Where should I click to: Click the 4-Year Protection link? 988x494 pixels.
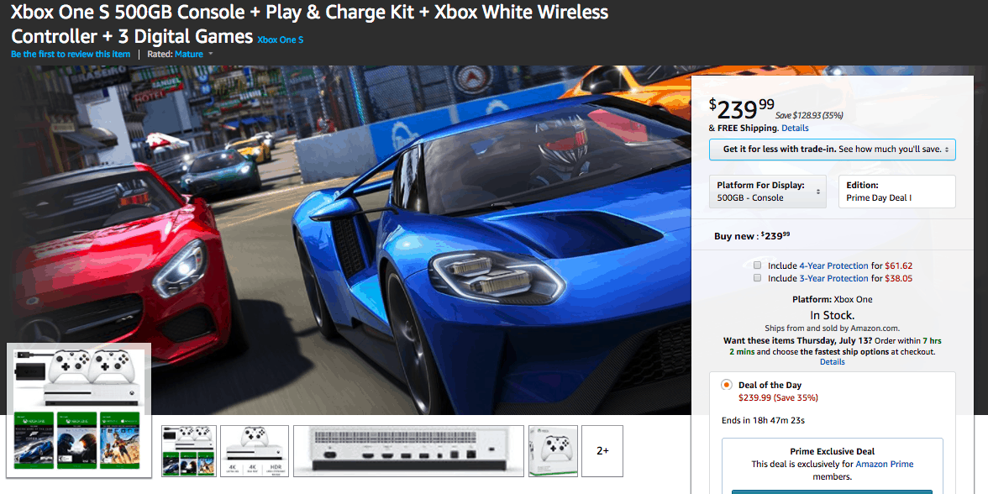pos(833,265)
